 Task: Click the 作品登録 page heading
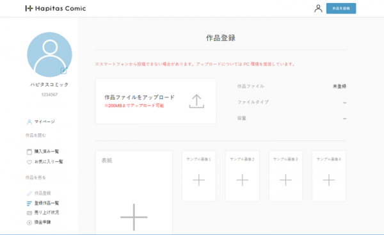coord(221,38)
